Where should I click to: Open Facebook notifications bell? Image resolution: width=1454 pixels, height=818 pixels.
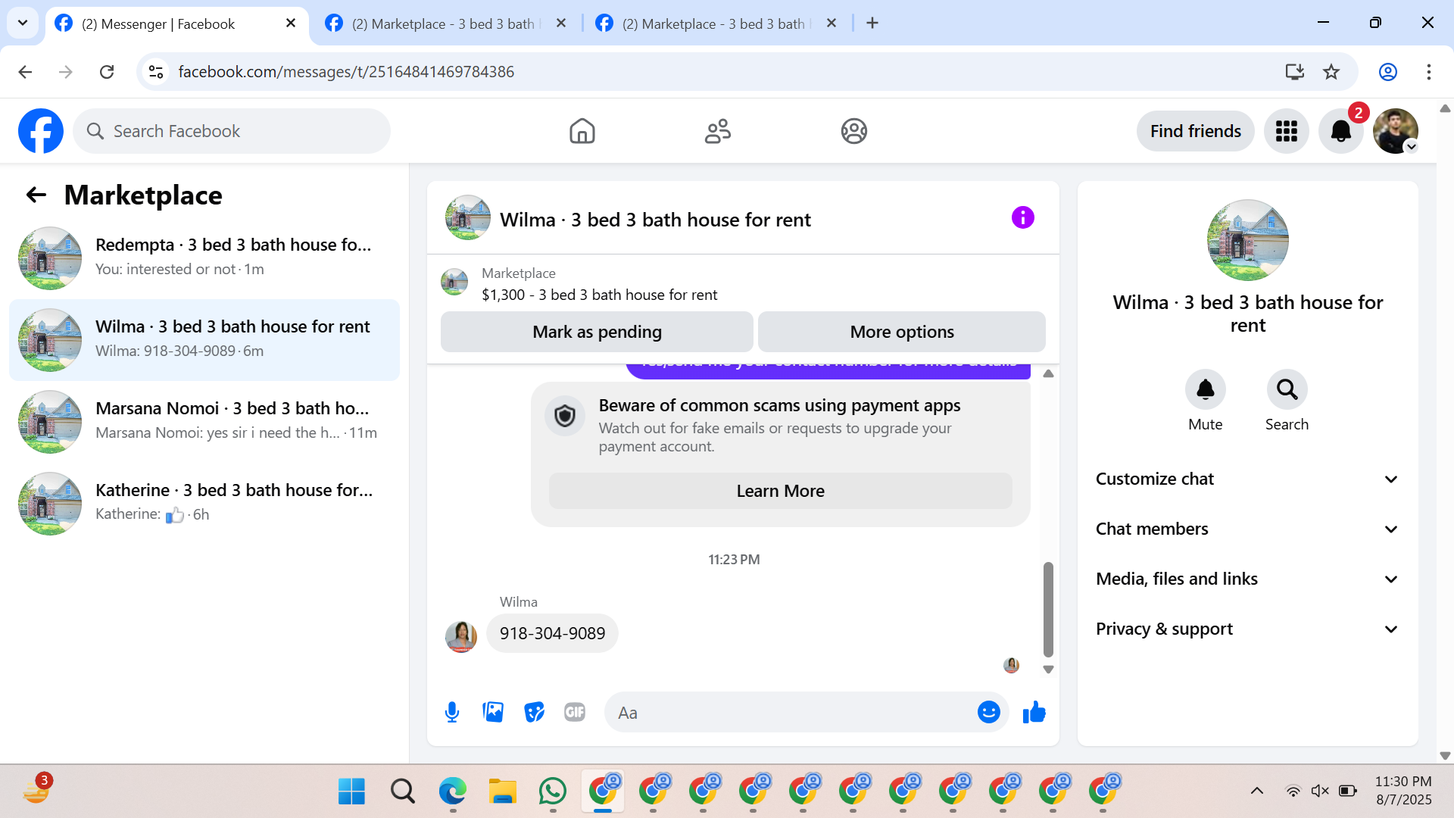[1340, 131]
